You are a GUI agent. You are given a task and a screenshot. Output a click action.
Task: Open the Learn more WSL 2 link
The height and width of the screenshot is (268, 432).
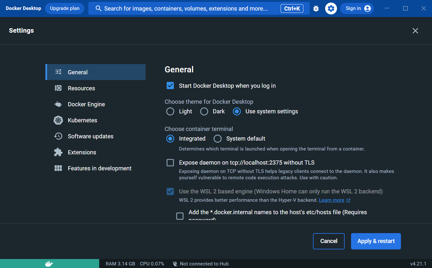[x=332, y=200]
